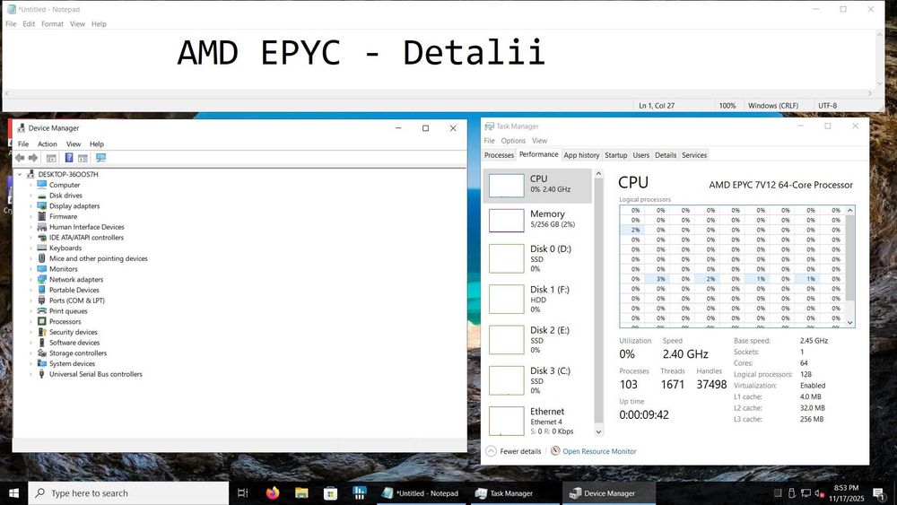Open Microsoft Store from the taskbar

[330, 493]
